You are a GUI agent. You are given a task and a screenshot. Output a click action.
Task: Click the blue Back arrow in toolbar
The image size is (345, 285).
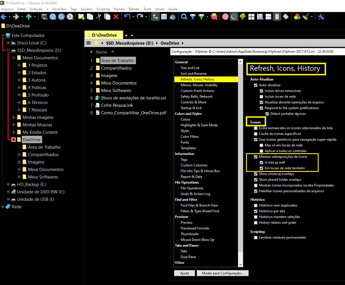[x=4, y=17]
